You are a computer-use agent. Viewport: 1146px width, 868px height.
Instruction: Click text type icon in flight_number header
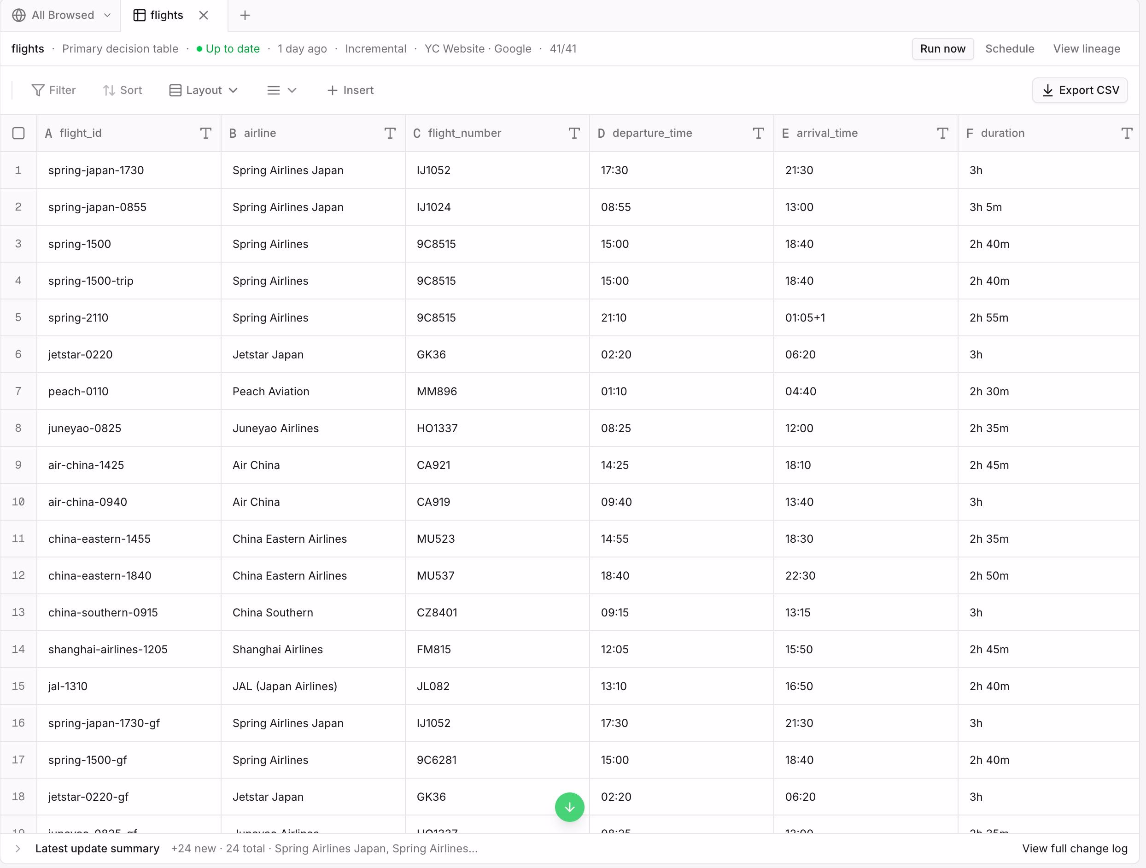574,133
